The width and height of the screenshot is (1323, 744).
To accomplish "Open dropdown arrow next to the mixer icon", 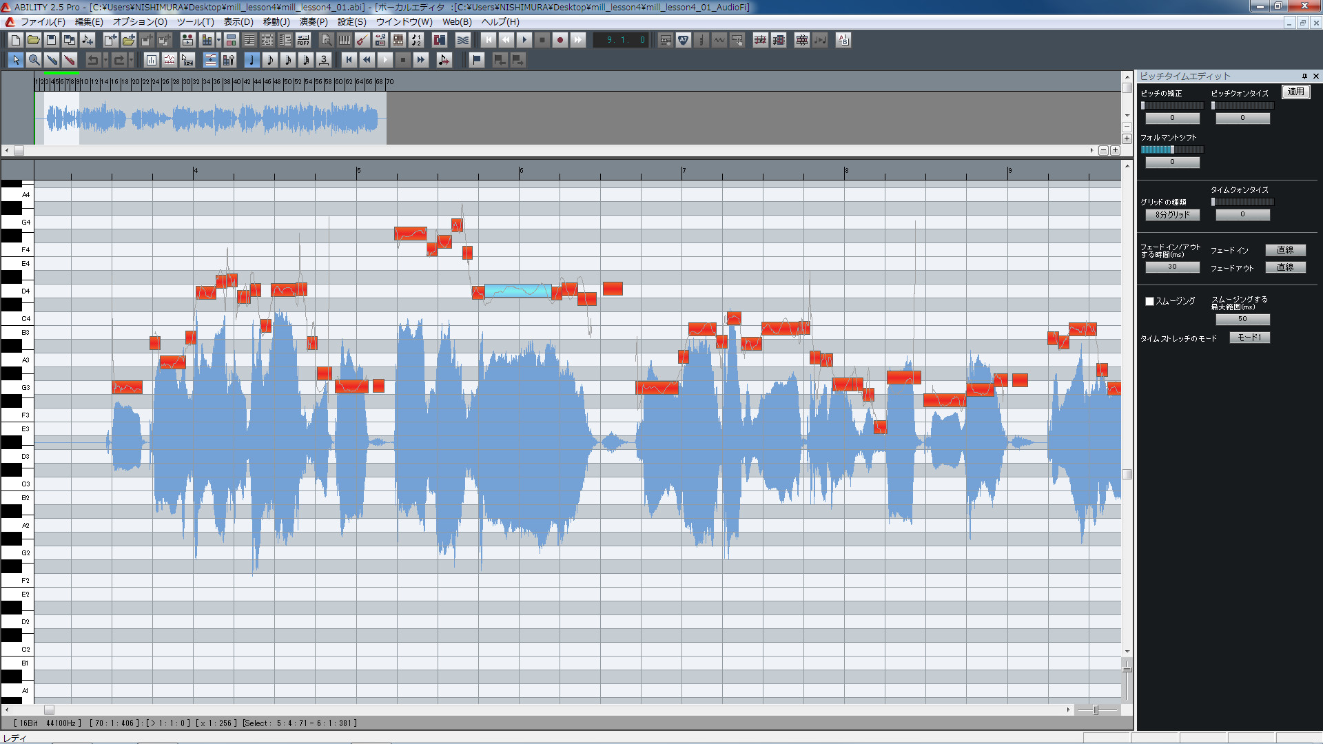I will pyautogui.click(x=218, y=40).
